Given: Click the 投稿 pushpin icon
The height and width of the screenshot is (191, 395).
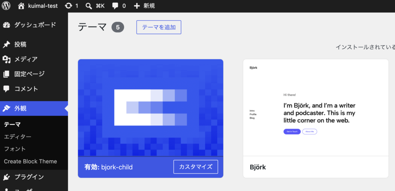Looking at the screenshot, I should point(6,45).
